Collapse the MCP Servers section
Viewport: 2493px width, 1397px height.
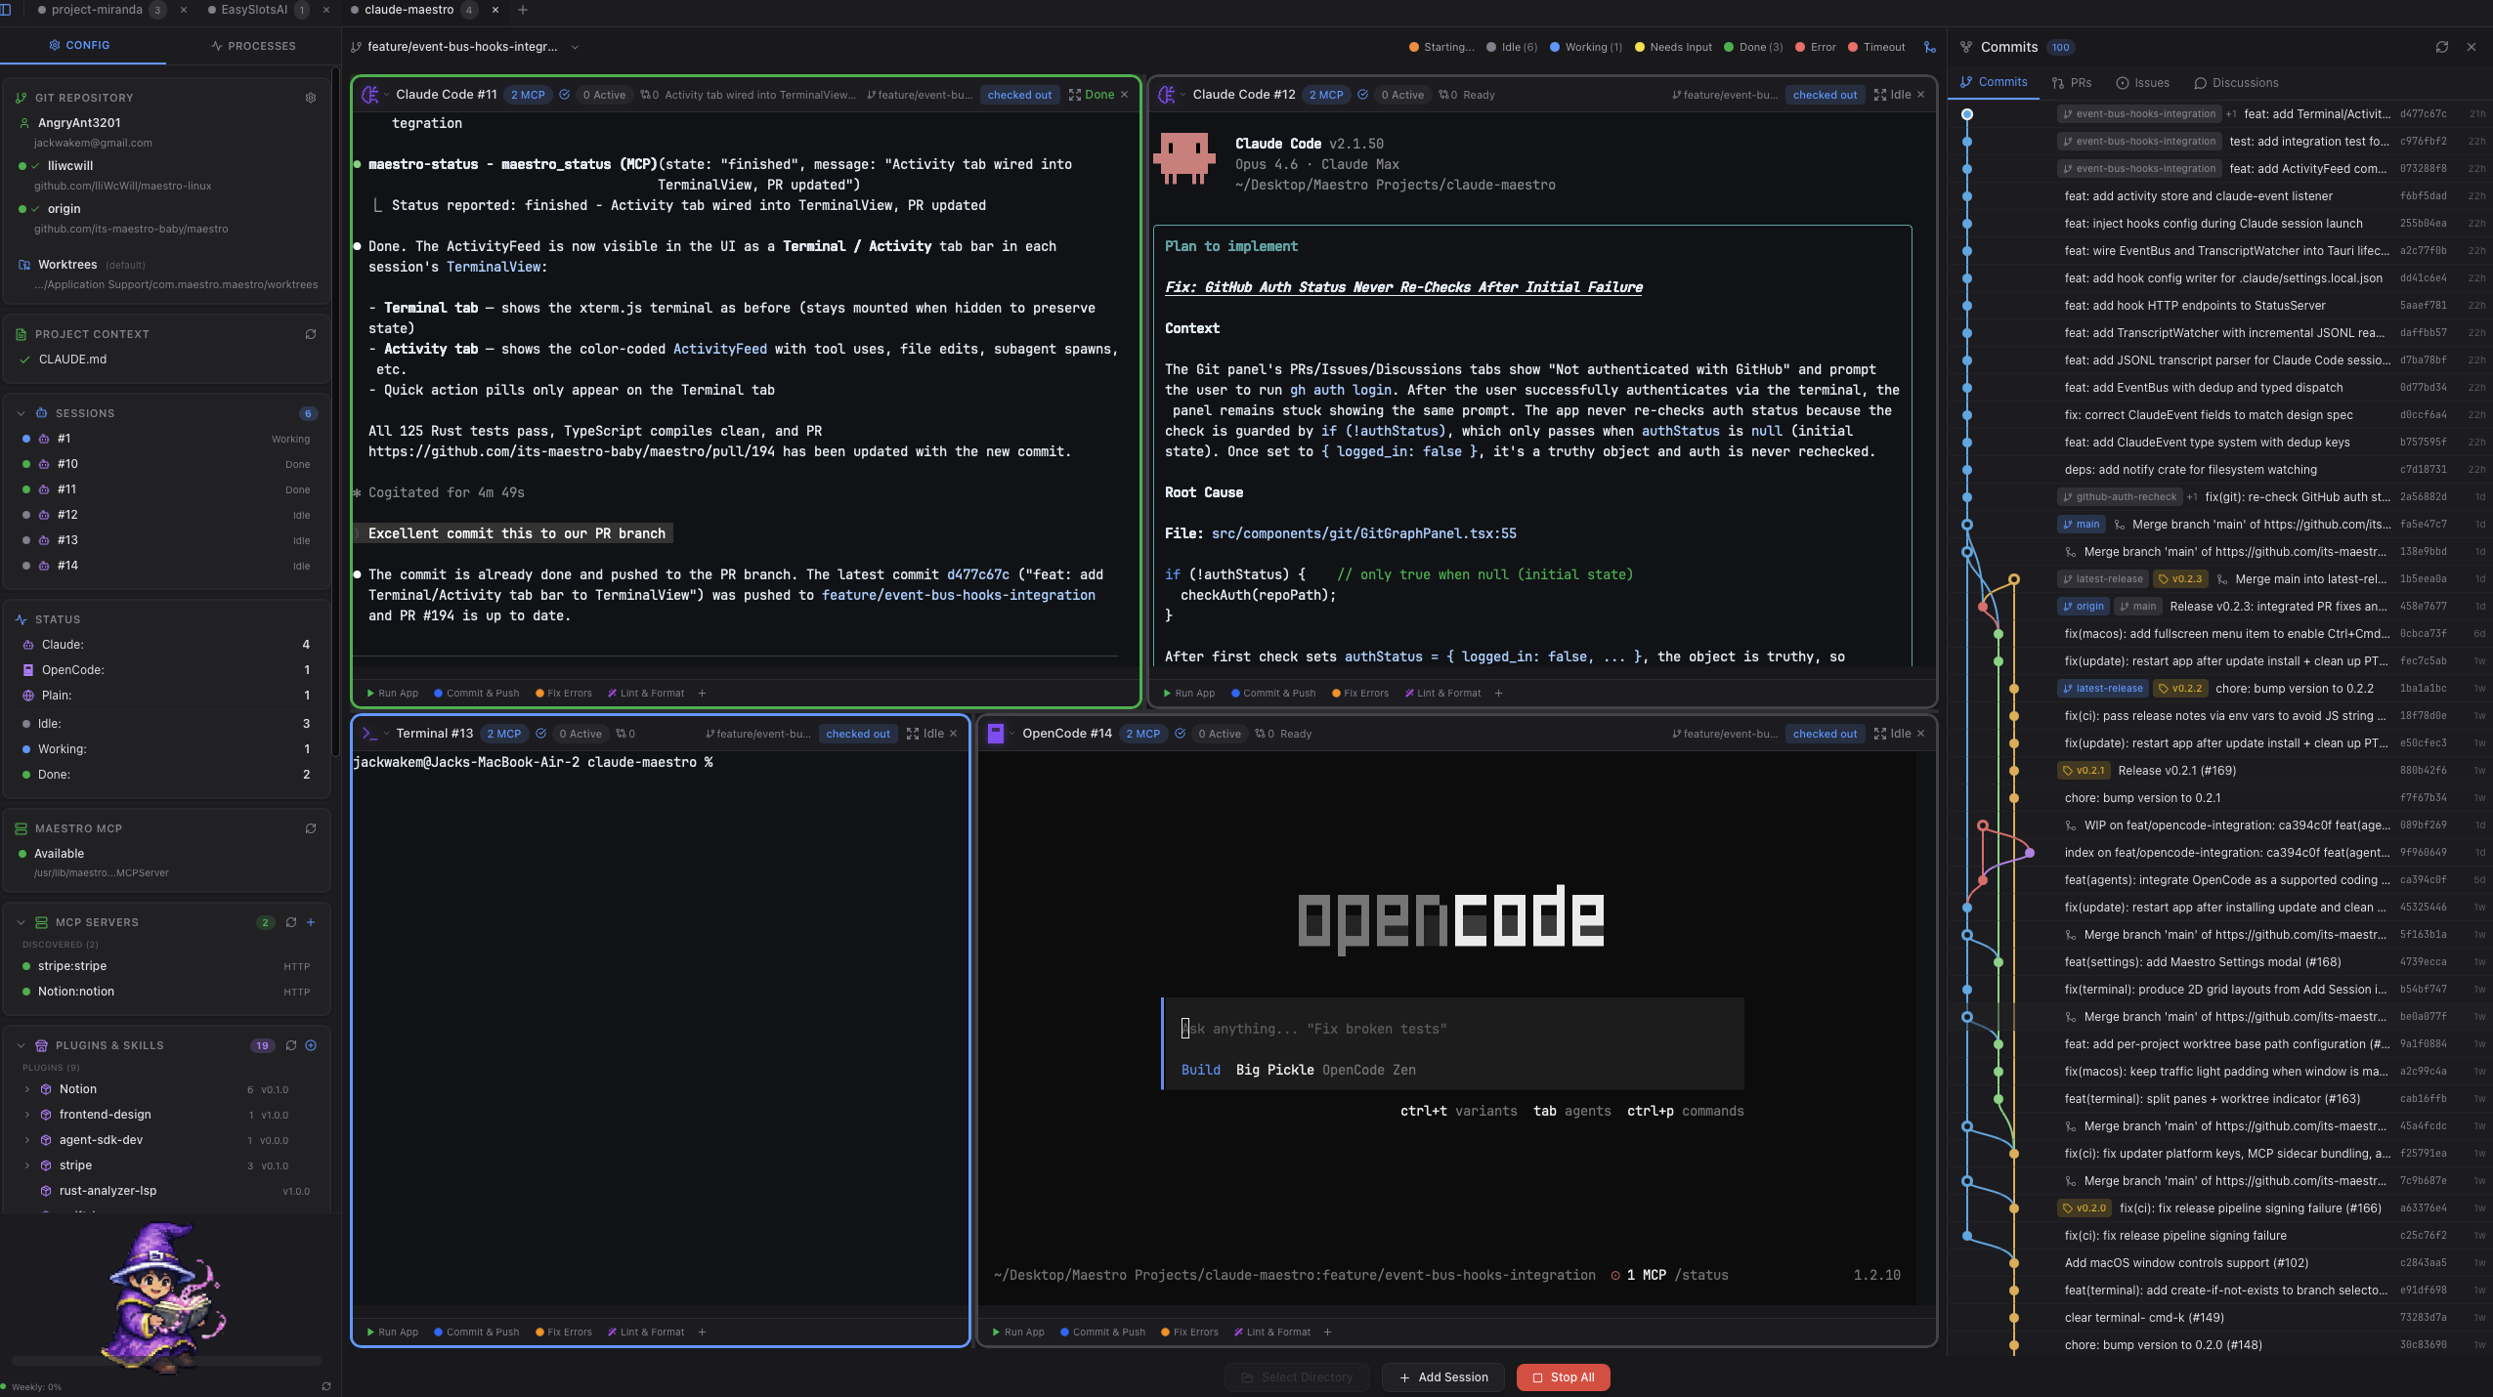click(21, 922)
